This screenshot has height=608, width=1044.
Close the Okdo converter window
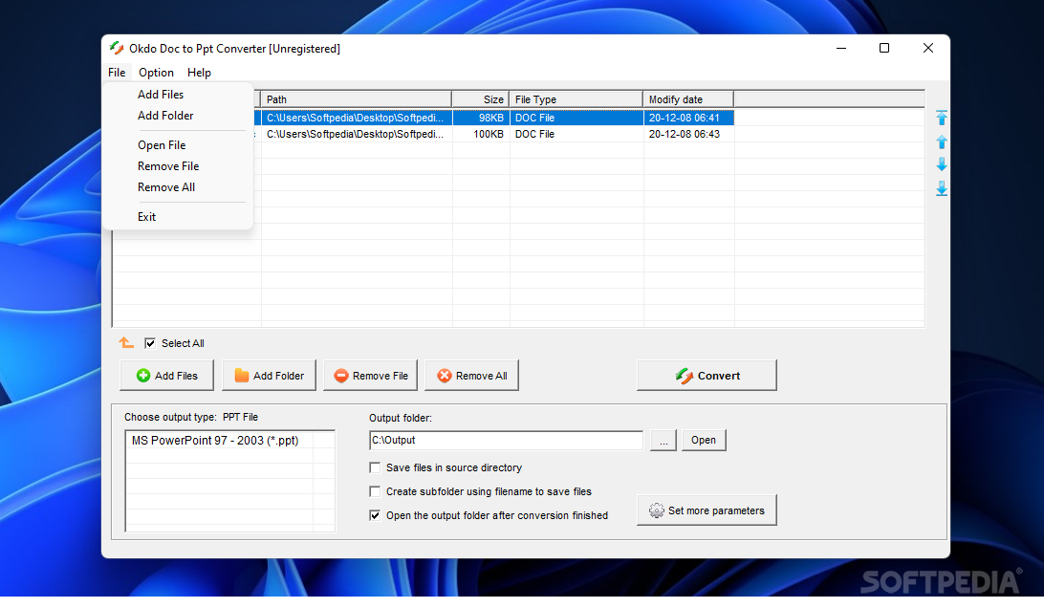928,48
